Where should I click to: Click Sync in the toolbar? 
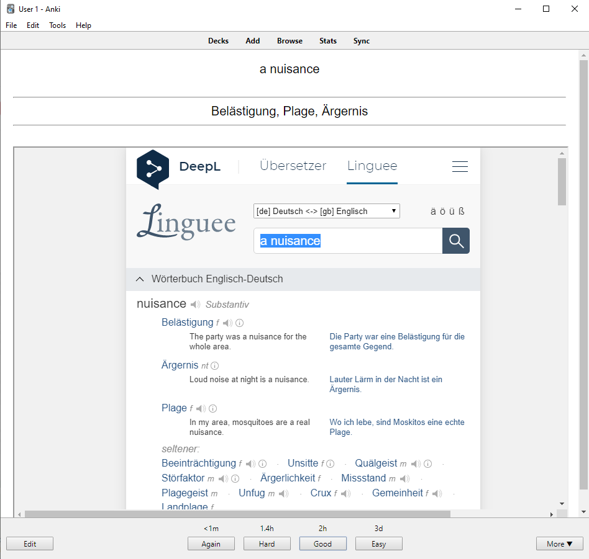click(x=362, y=40)
